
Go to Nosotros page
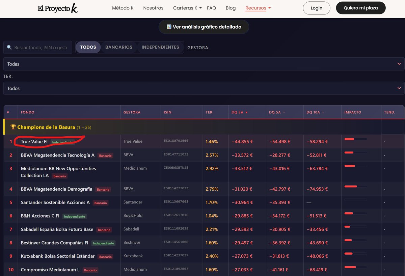(x=153, y=8)
